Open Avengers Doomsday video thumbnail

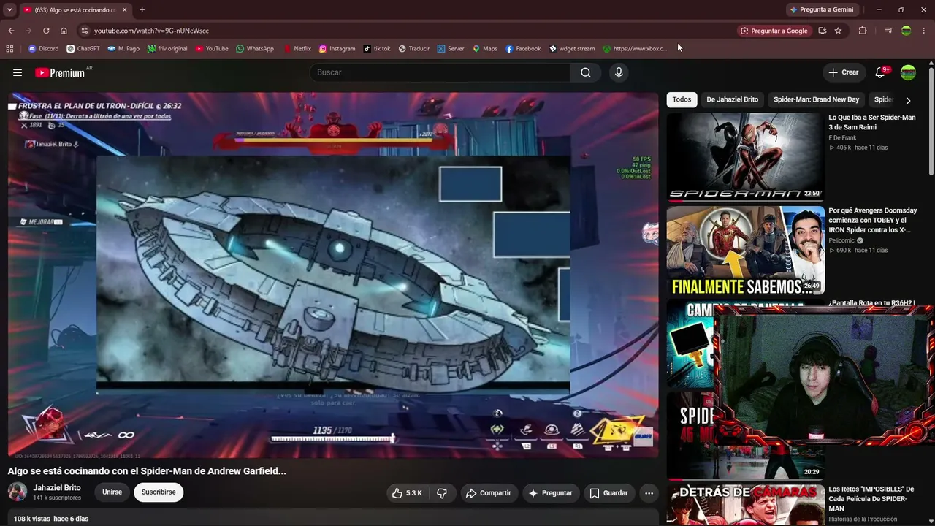pos(745,250)
